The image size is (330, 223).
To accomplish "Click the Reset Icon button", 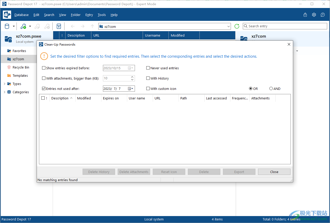I will [169, 172].
